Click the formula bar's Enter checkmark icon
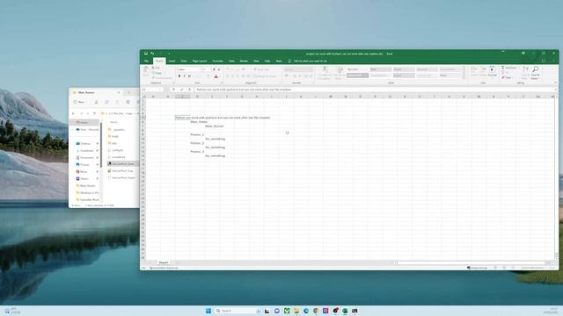This screenshot has height=316, width=563. (x=182, y=90)
